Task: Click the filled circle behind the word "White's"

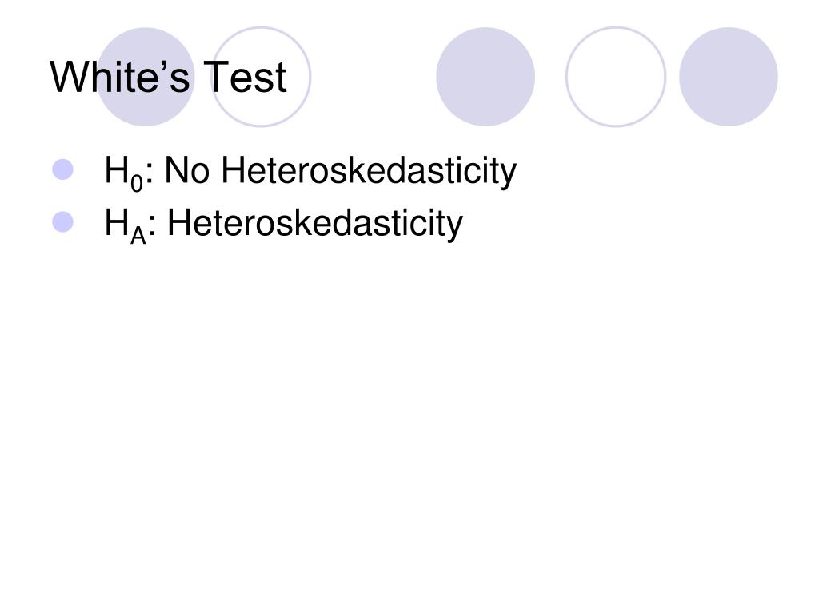Action: (x=146, y=77)
